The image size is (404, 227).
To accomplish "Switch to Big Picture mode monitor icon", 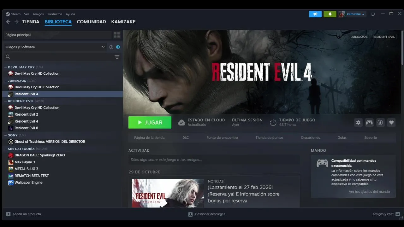I will (x=373, y=14).
